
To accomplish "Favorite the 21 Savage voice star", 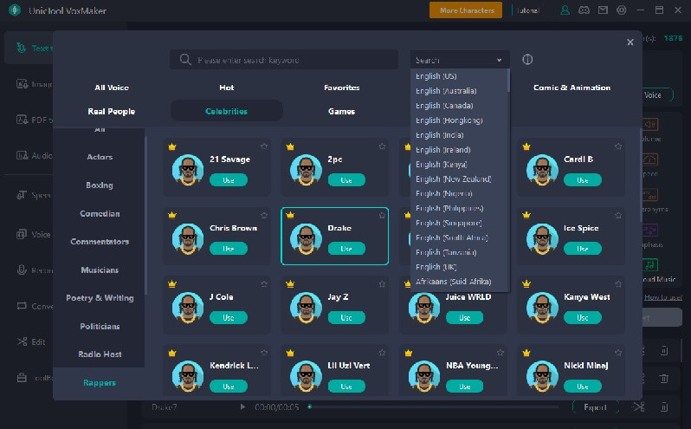I will [x=264, y=146].
